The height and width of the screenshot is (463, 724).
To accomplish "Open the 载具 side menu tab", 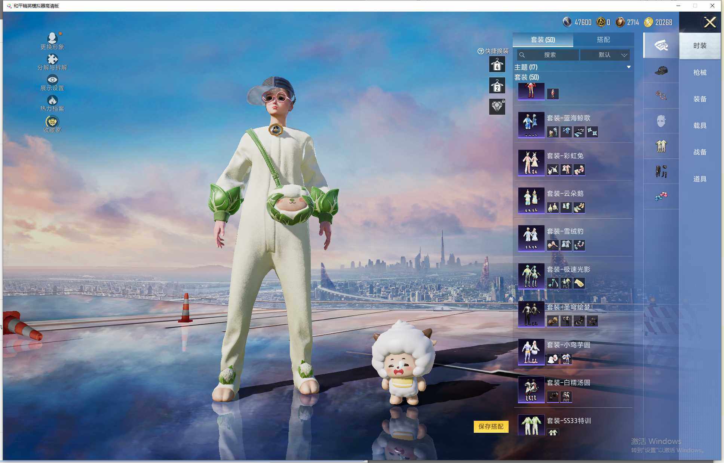I will [x=700, y=126].
